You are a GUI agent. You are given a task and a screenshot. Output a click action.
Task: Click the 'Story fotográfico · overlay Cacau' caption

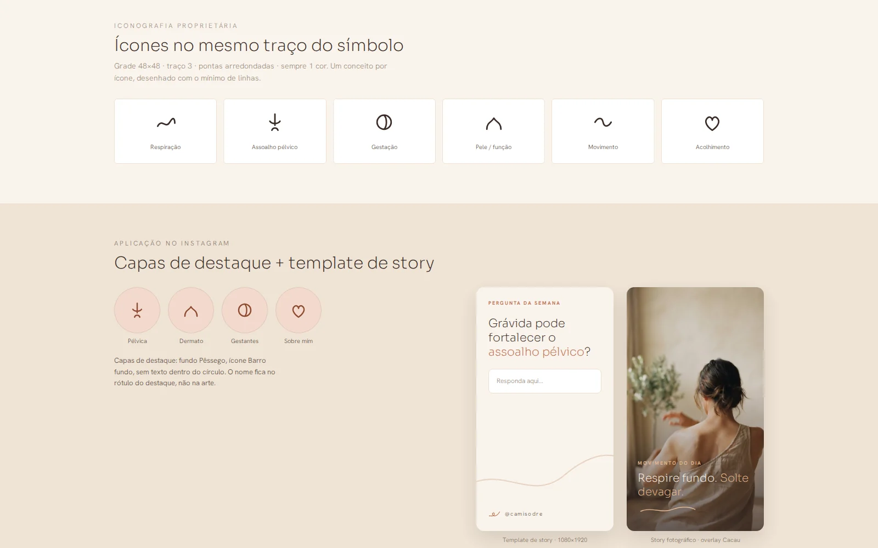point(695,540)
